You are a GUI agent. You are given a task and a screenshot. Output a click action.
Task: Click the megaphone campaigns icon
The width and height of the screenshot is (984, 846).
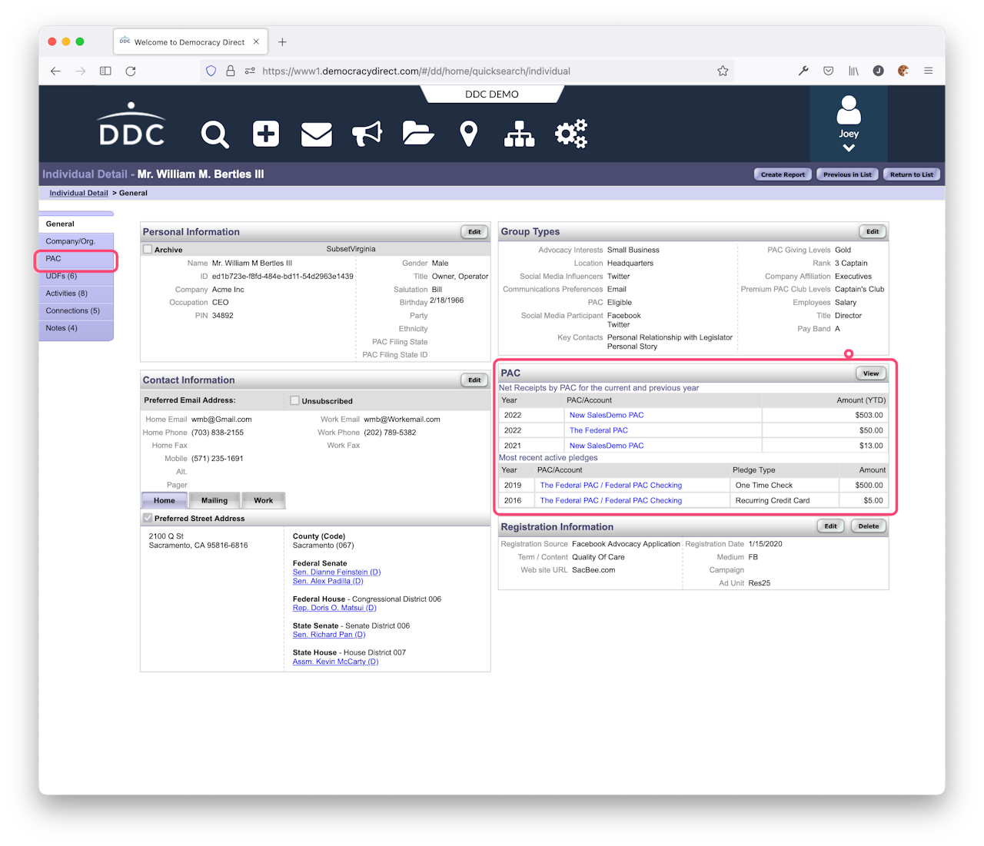(367, 134)
